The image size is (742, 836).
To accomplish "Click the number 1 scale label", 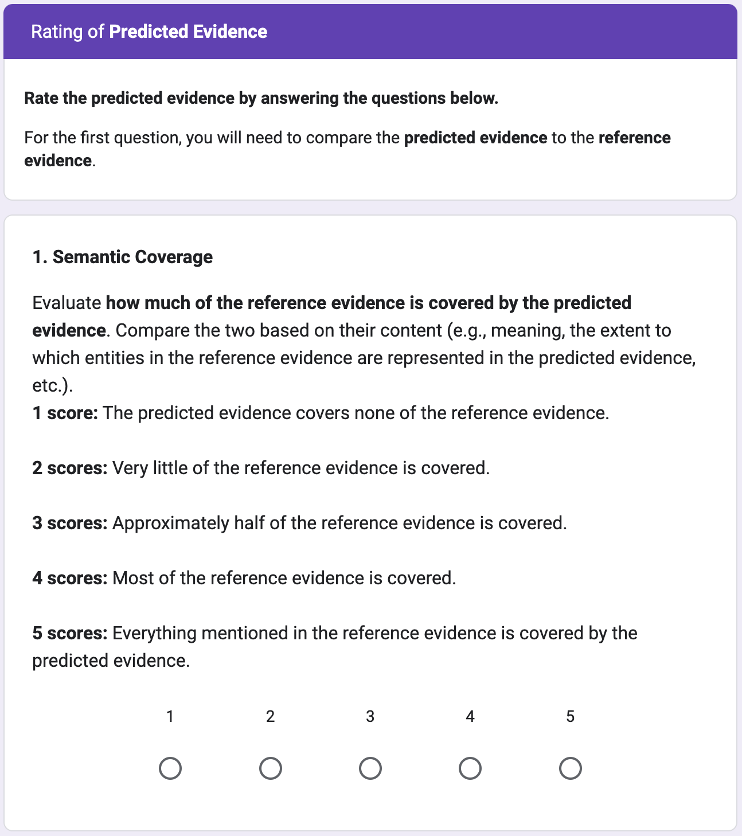I will click(x=170, y=716).
